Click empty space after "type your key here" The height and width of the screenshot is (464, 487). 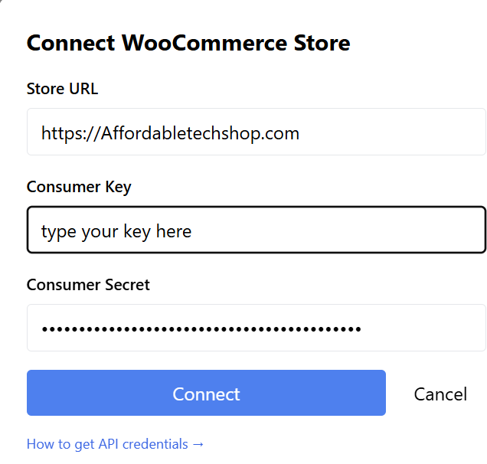click(337, 230)
